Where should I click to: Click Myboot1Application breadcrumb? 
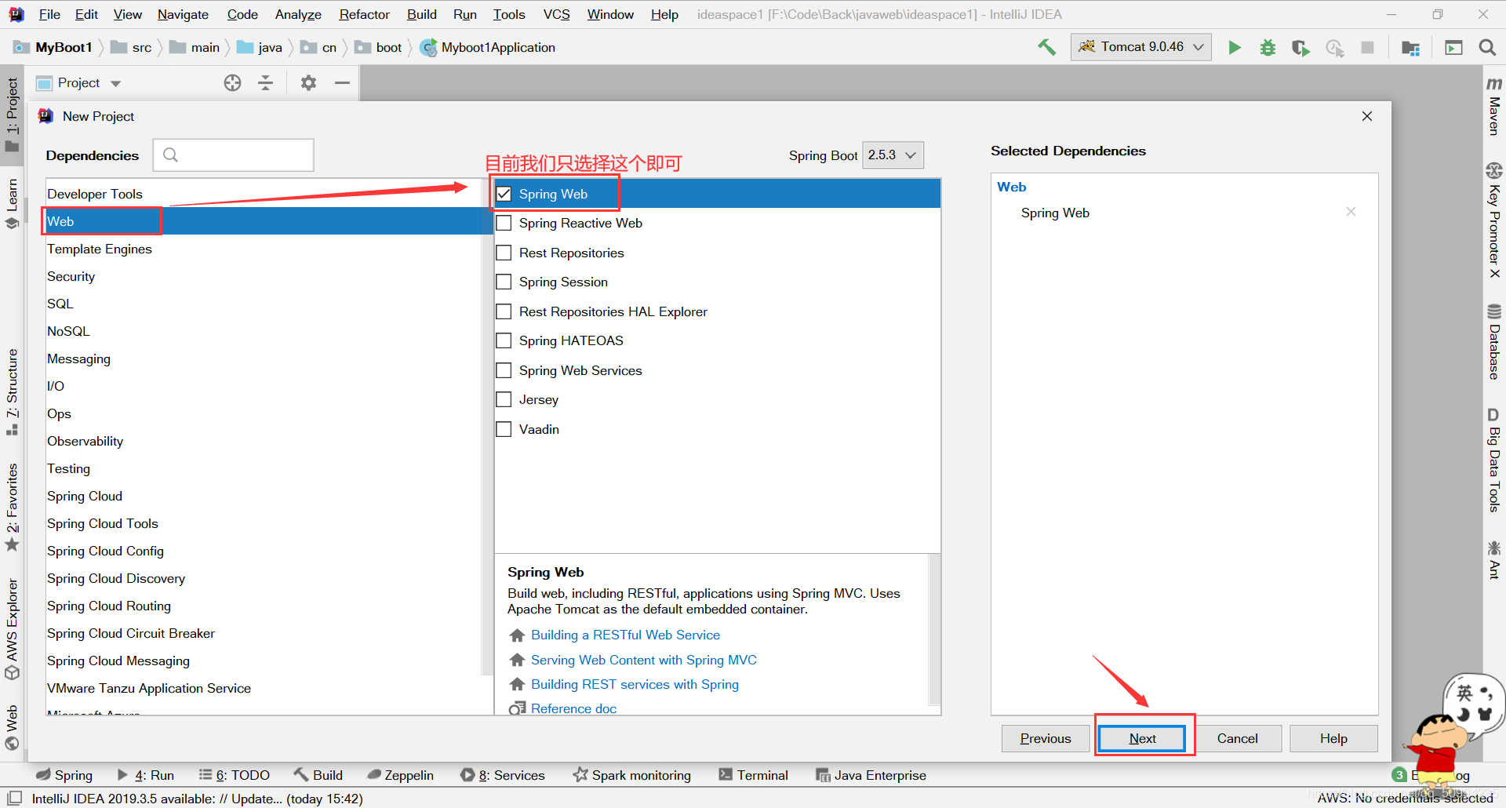pos(488,47)
